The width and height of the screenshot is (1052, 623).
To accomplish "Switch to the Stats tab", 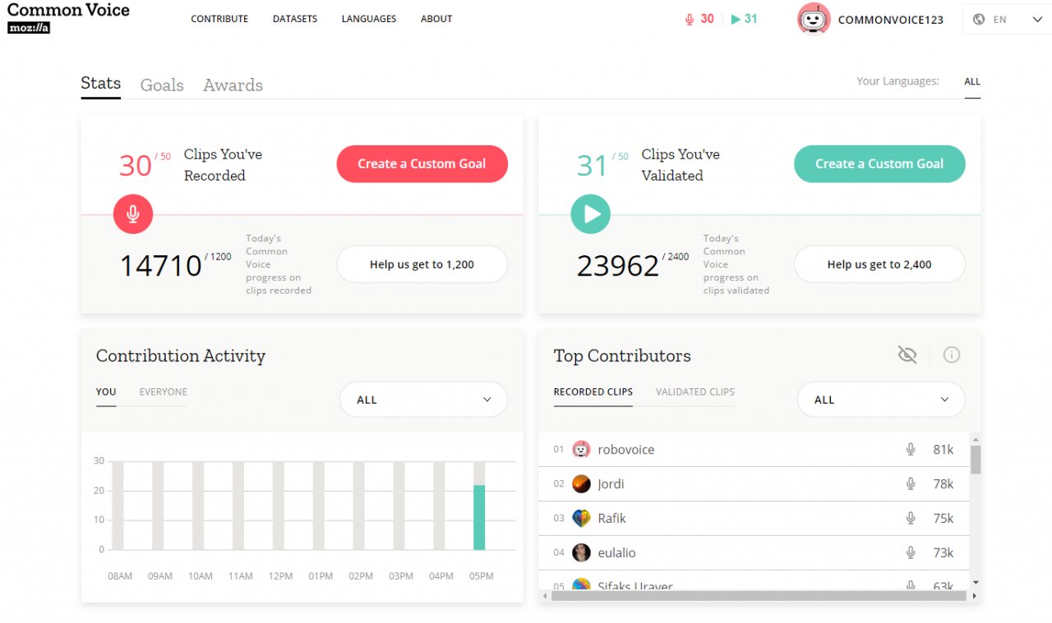I will point(100,84).
